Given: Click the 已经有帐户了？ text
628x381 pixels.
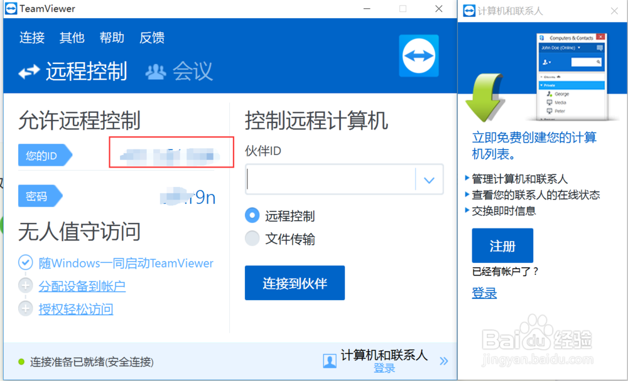Looking at the screenshot, I should click(505, 271).
